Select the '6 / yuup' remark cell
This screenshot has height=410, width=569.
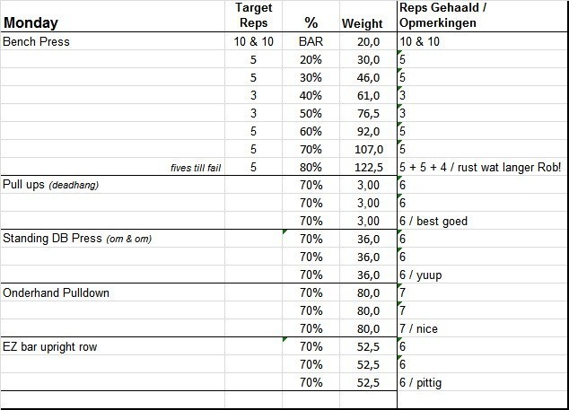tap(426, 275)
